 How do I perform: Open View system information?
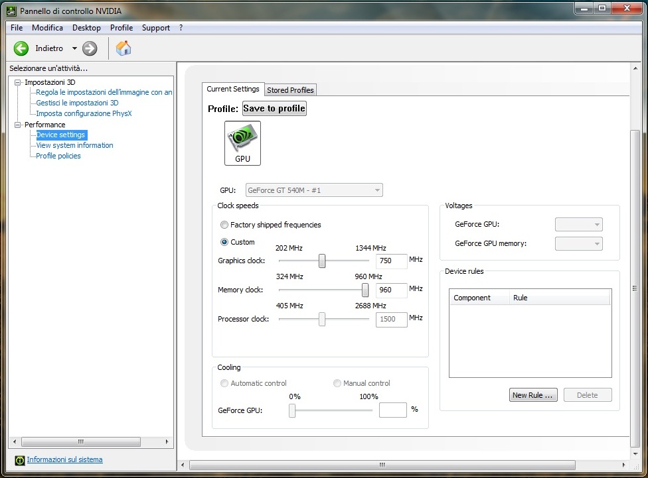point(74,145)
